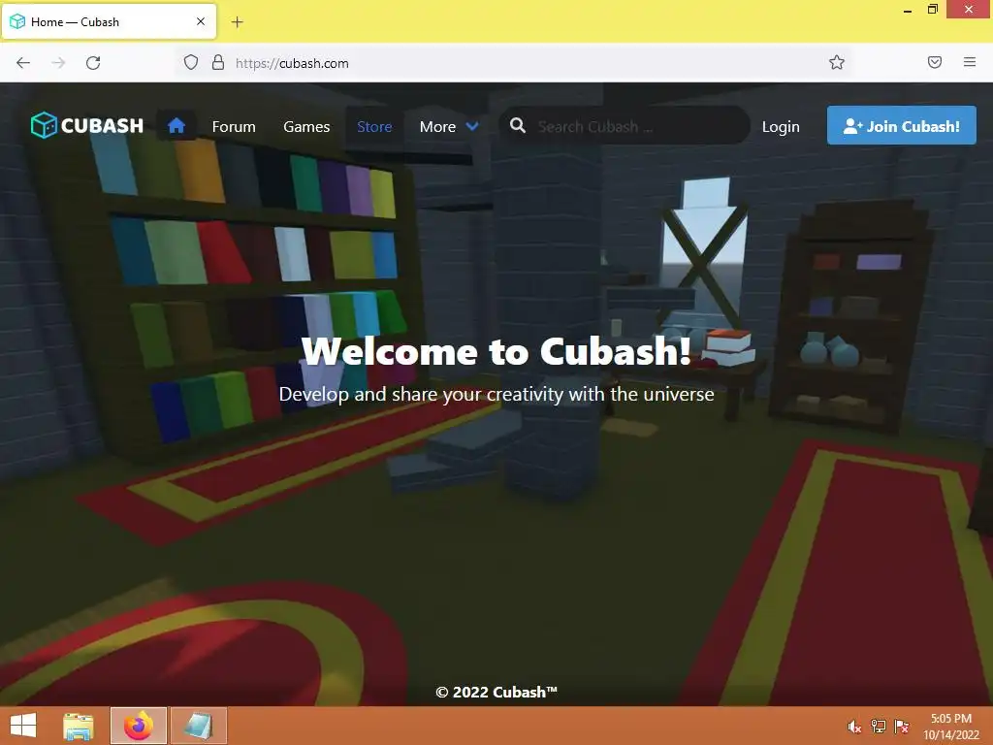993x745 pixels.
Task: Select the Home — Cubash tab
Action: (x=109, y=21)
